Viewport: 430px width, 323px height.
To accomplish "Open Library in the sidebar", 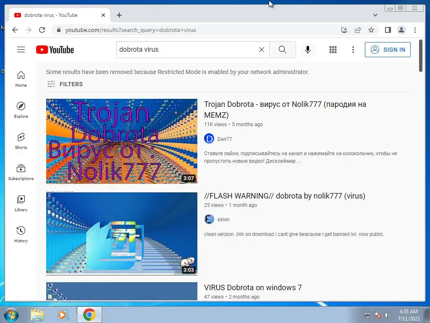I will (21, 204).
